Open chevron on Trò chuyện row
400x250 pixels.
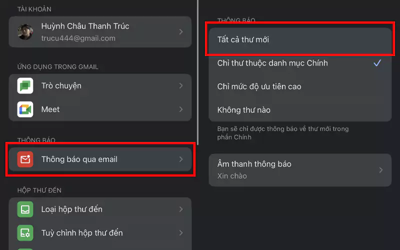181,85
